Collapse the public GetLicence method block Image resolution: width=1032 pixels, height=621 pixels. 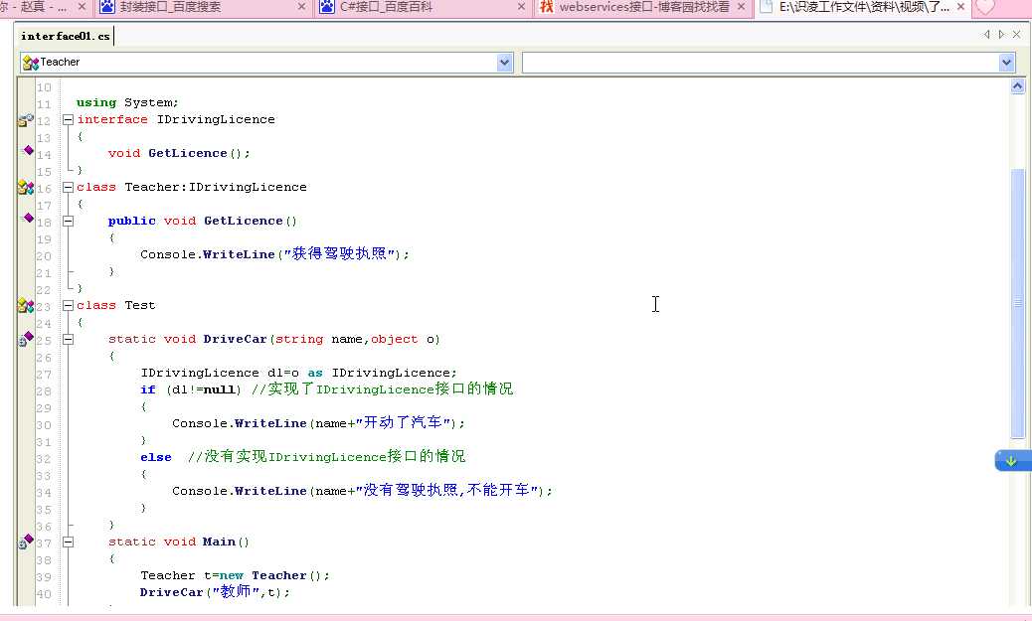tap(68, 221)
